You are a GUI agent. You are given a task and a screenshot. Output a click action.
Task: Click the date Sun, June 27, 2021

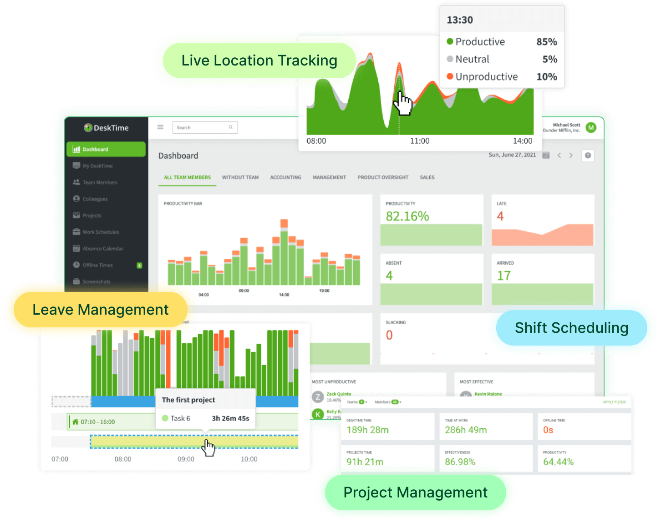tap(512, 155)
